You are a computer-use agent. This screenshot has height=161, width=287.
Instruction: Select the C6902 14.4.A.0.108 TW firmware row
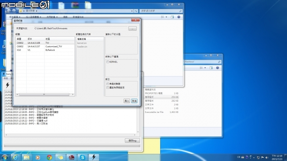[x=45, y=43]
